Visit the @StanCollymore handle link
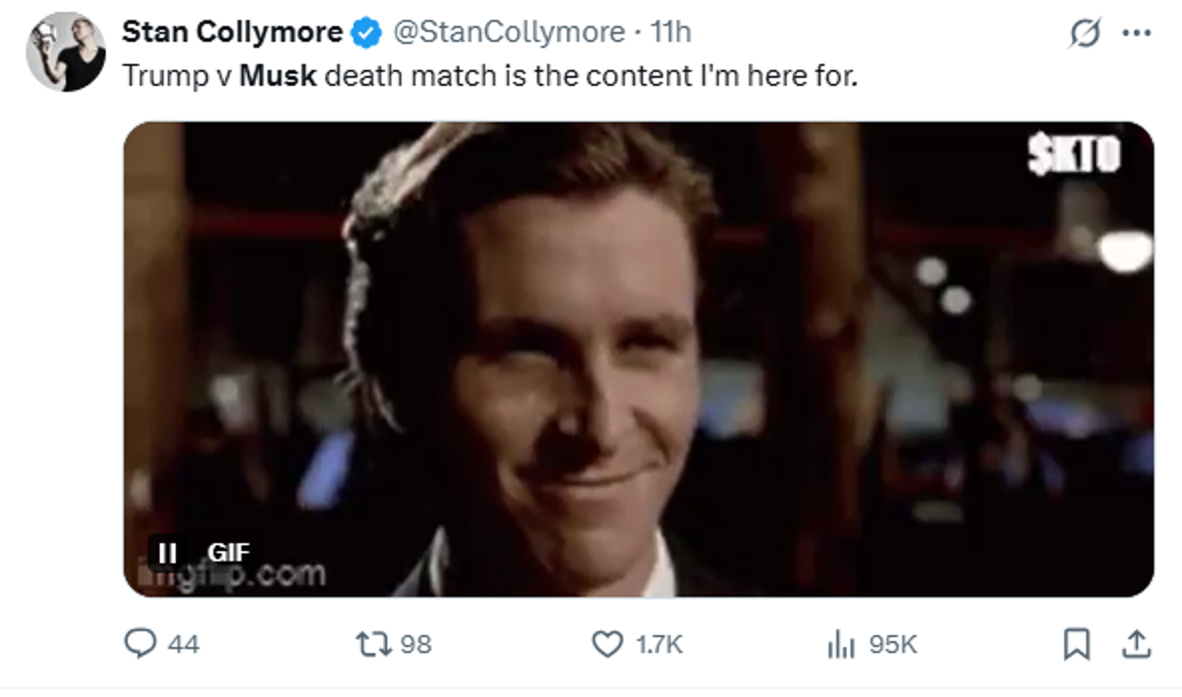The image size is (1182, 697). pyautogui.click(x=509, y=32)
